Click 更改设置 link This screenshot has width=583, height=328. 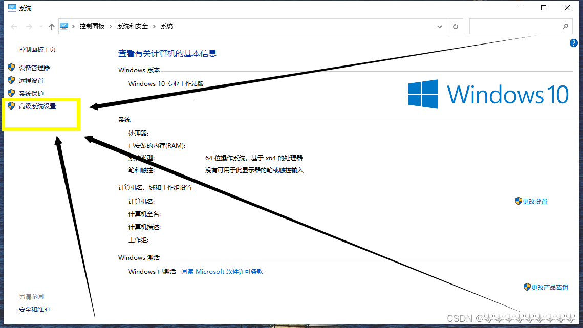point(535,202)
